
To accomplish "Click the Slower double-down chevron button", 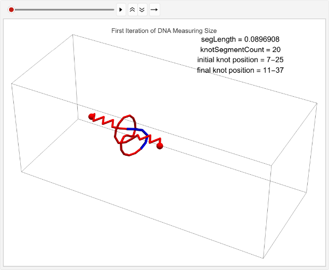I will pos(142,10).
